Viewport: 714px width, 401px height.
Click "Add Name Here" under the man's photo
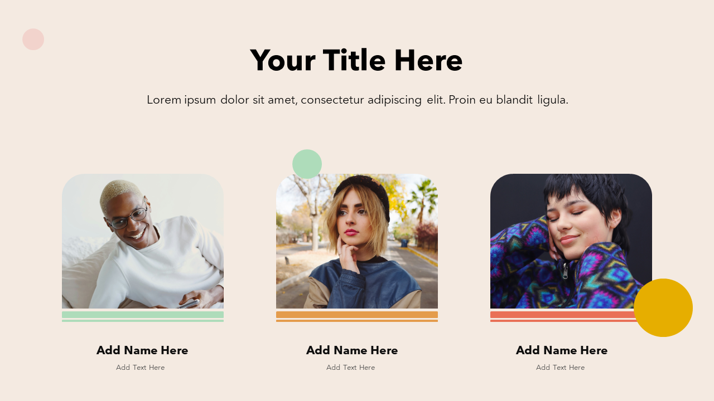(142, 350)
